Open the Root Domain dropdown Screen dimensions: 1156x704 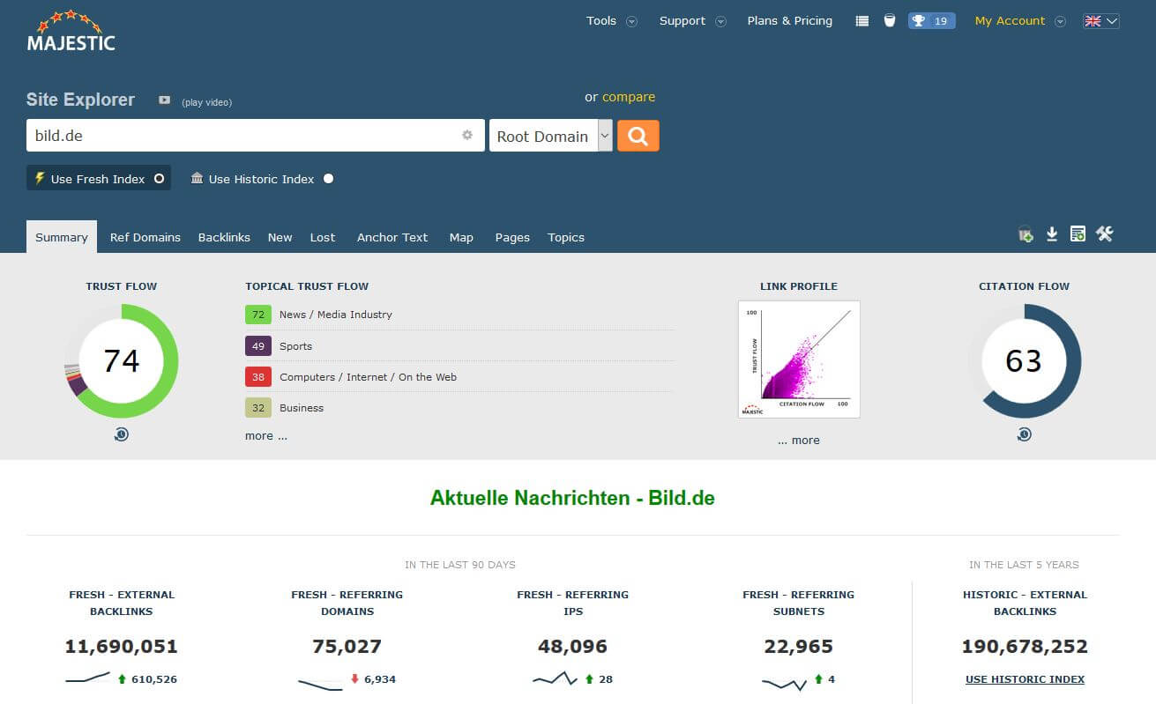(551, 136)
